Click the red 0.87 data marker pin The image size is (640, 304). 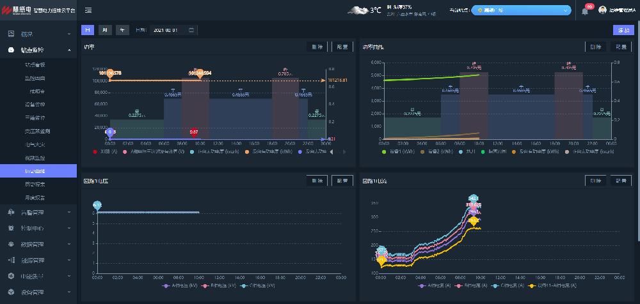194,132
